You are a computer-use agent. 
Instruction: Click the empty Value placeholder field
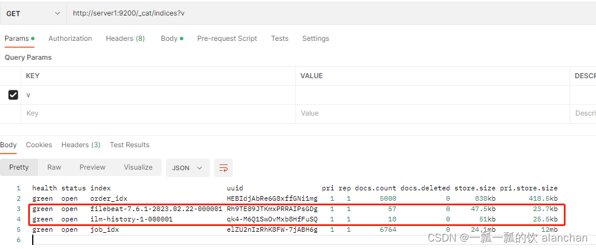433,113
